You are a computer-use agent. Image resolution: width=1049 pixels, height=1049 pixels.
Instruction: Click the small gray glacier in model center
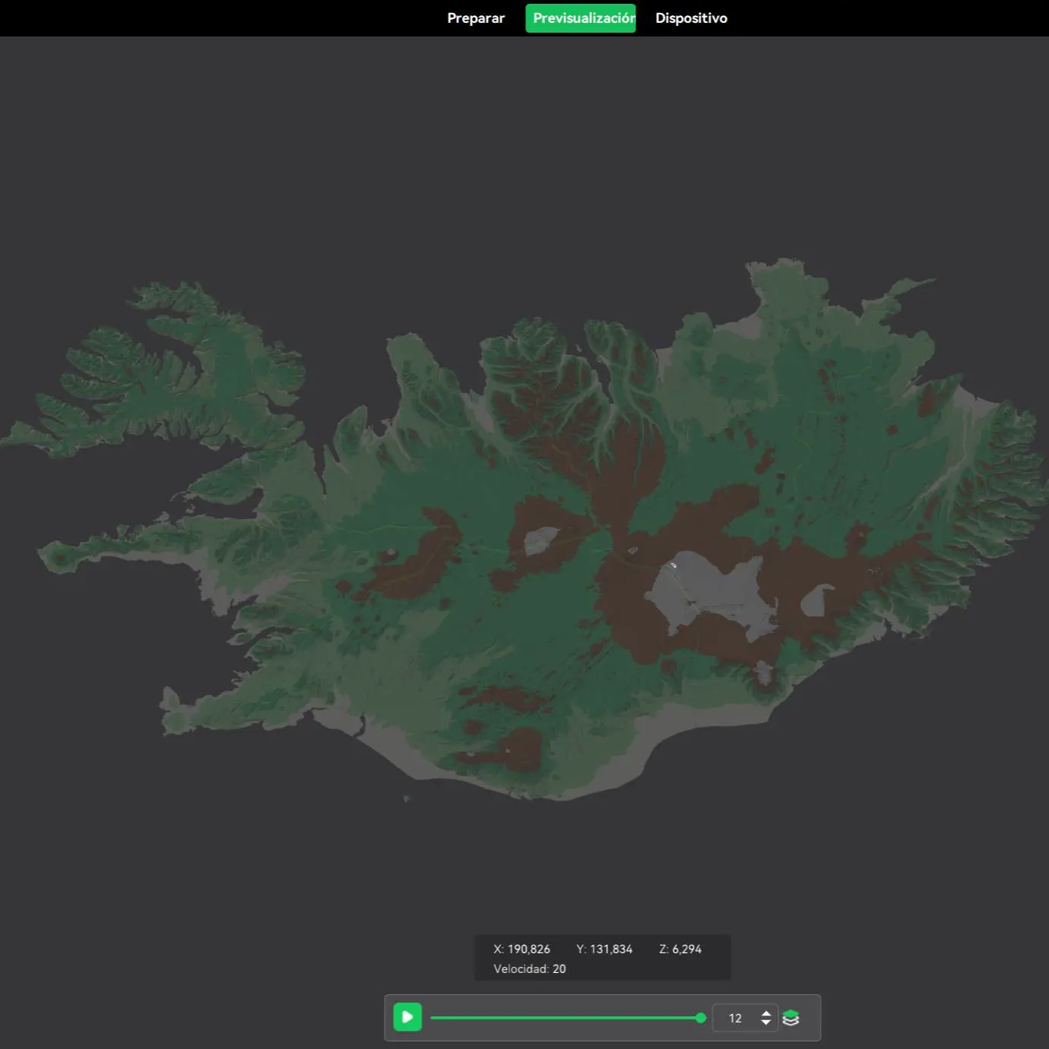point(542,541)
